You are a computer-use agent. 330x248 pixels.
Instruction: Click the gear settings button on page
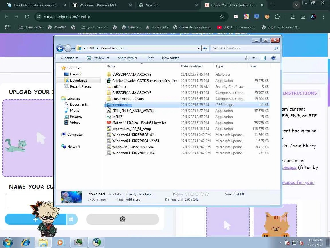123,219
